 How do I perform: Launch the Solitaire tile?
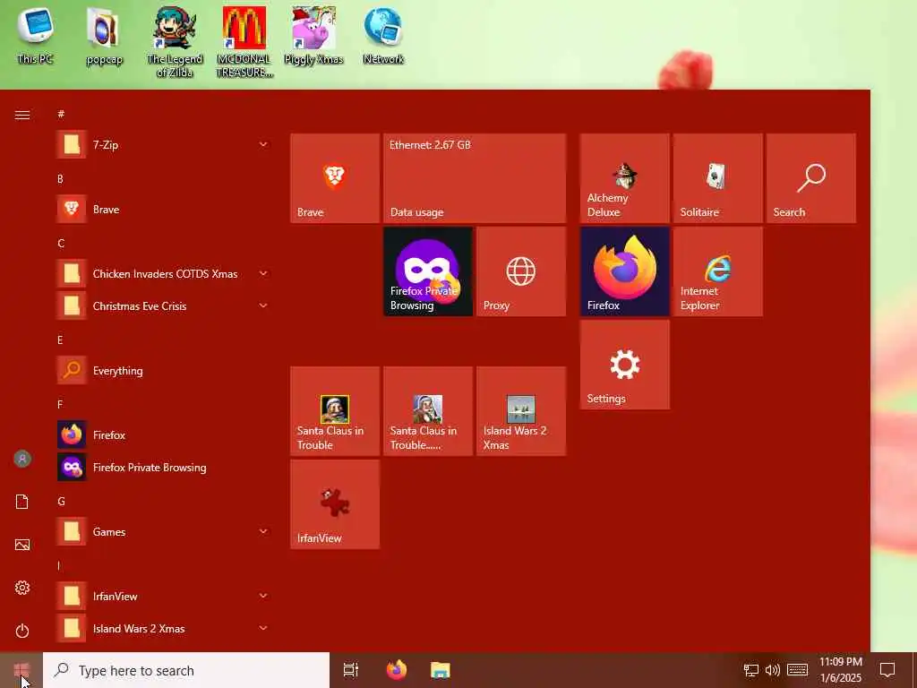(717, 178)
